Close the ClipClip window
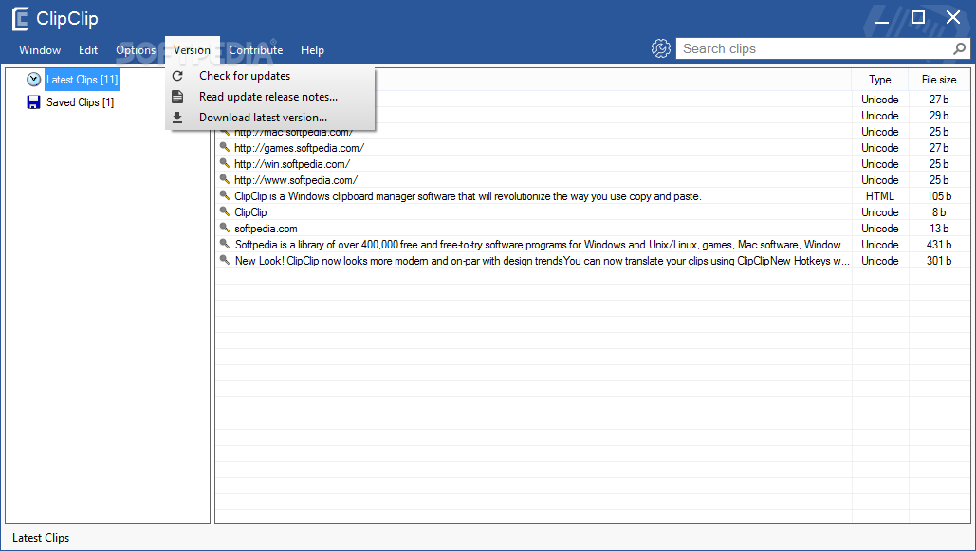The image size is (976, 551). tap(953, 17)
